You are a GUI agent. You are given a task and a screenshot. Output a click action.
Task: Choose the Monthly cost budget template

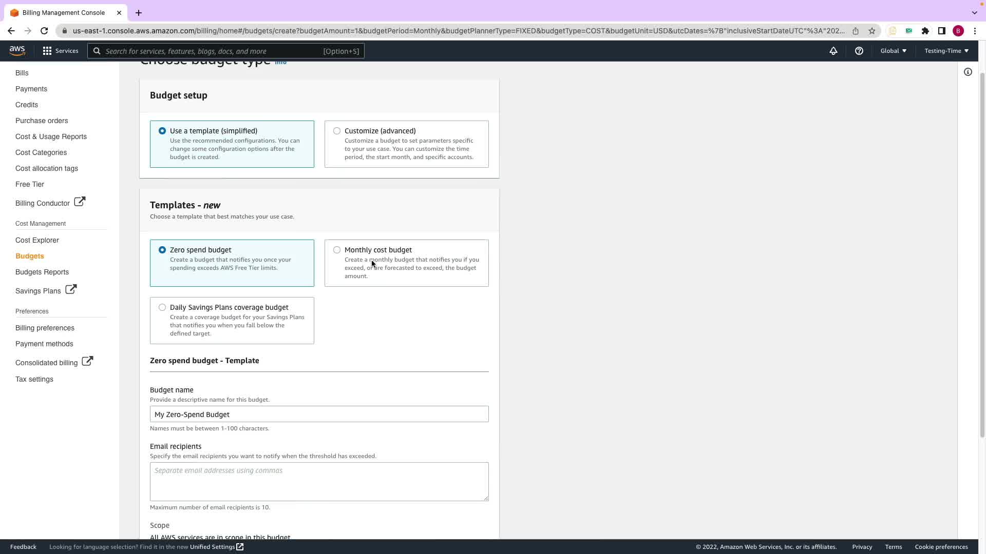coord(337,250)
